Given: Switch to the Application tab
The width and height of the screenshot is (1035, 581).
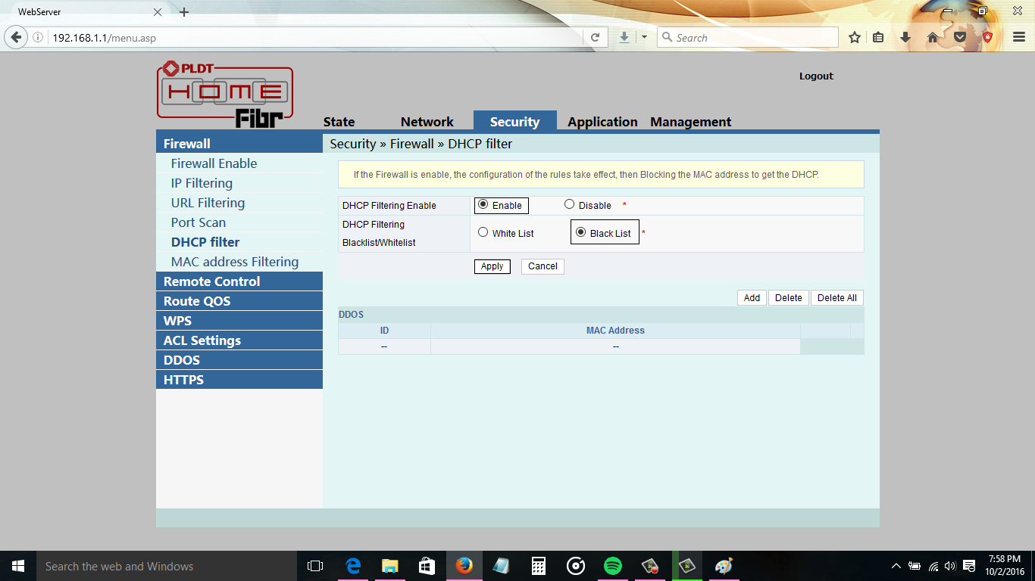Looking at the screenshot, I should pyautogui.click(x=602, y=122).
